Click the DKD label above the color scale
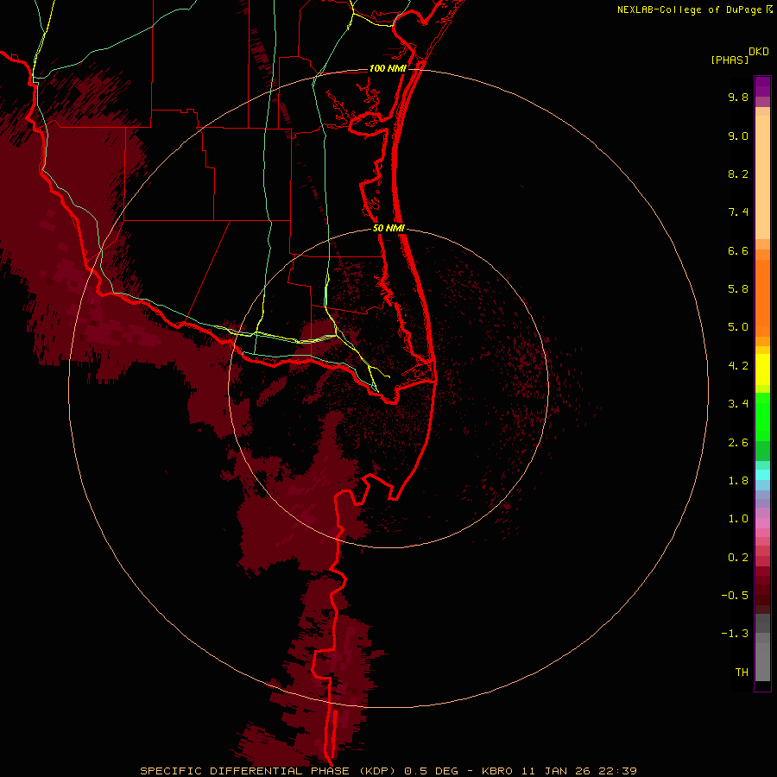 click(x=759, y=52)
